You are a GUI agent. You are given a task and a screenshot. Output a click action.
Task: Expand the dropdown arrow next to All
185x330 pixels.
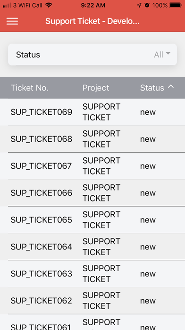168,54
